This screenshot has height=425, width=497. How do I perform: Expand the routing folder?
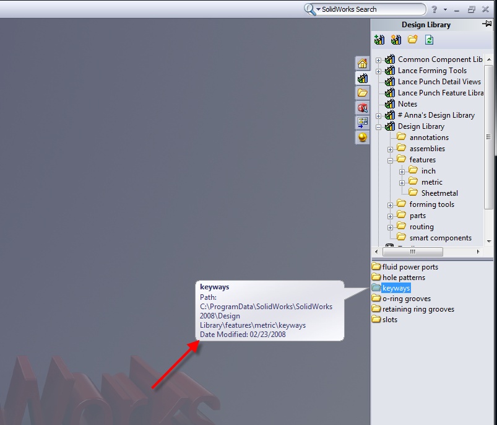390,227
